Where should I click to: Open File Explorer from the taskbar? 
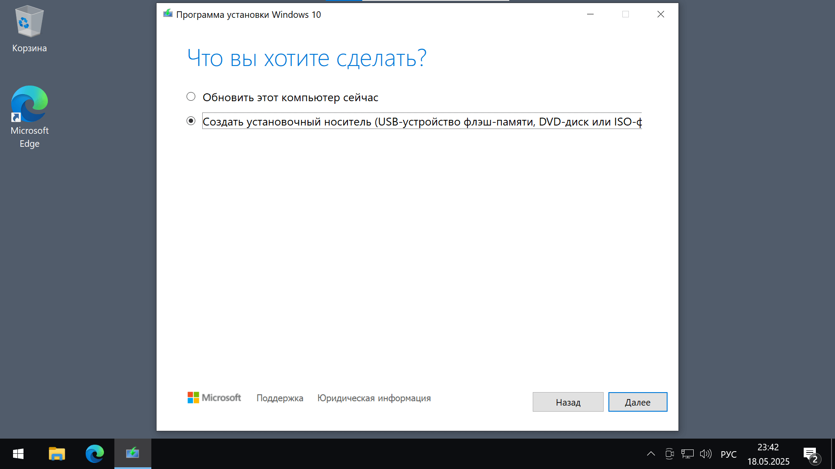pyautogui.click(x=57, y=454)
